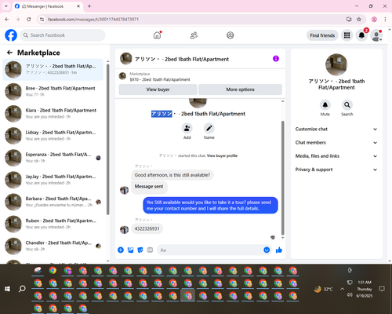Screen dimensions: 392x314
Task: Open the View buyer profile link
Action: point(222,155)
